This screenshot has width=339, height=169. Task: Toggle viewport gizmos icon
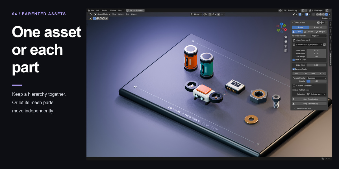[301, 14]
